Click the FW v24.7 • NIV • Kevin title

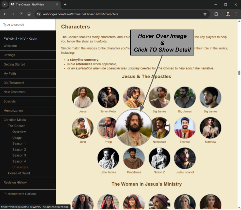coord(20,39)
